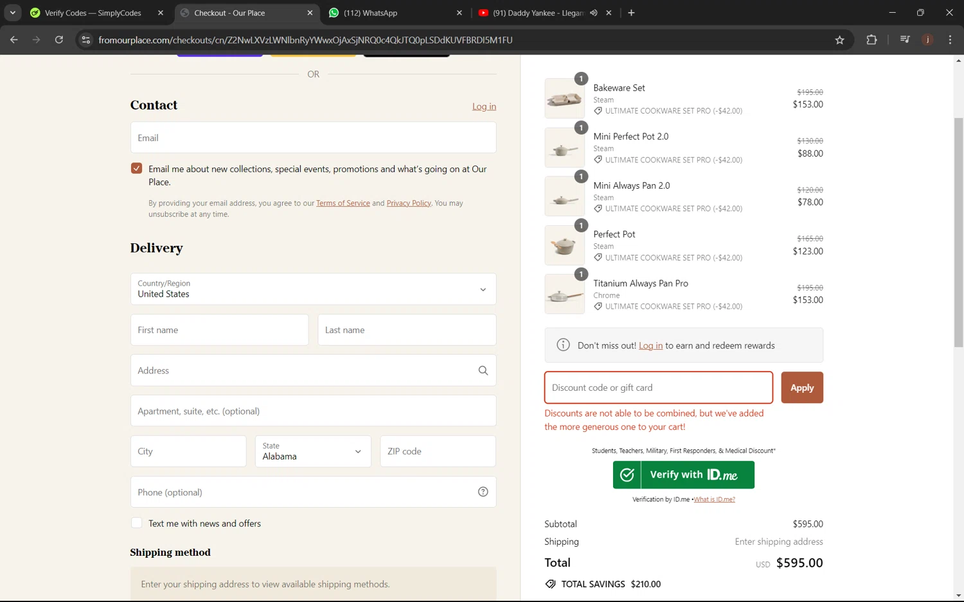Click TOTAL SAVINGS tag icon
The height and width of the screenshot is (602, 964).
pyautogui.click(x=550, y=584)
